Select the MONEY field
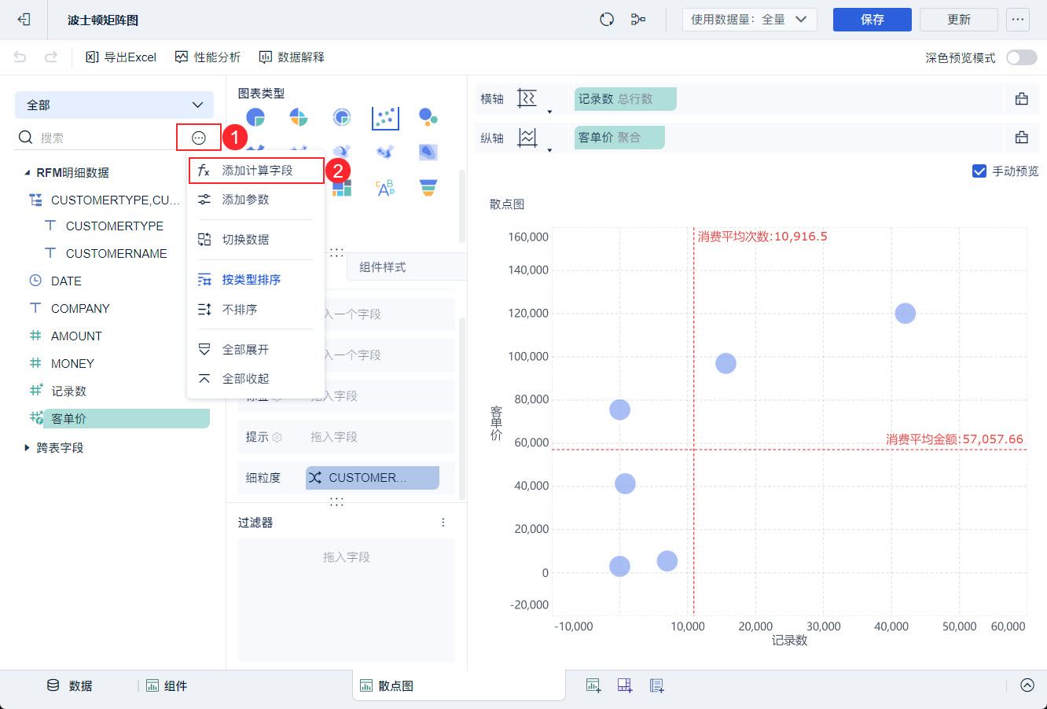The image size is (1047, 709). pyautogui.click(x=72, y=364)
